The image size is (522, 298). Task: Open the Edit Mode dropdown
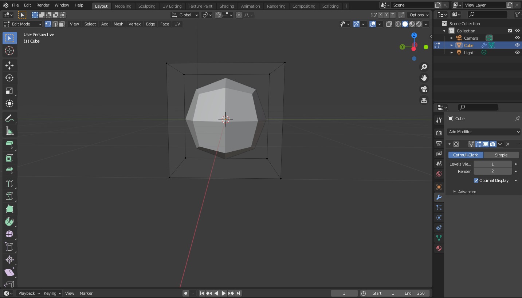click(23, 24)
